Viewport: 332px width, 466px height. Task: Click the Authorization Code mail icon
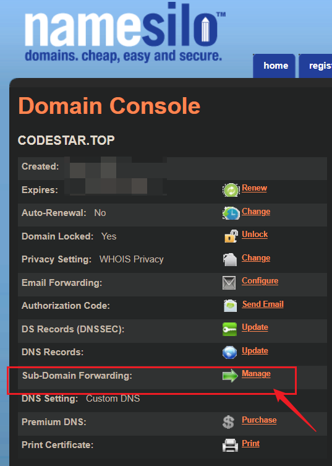(230, 306)
